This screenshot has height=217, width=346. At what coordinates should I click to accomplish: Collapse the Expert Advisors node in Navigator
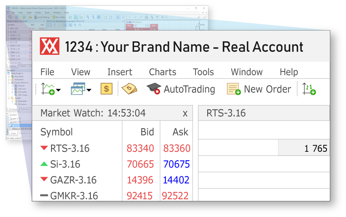coord(9,83)
